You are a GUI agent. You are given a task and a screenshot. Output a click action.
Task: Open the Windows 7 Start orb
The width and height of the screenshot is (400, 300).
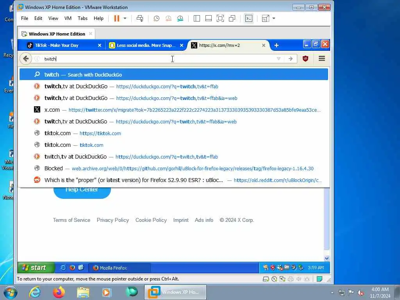click(x=11, y=293)
